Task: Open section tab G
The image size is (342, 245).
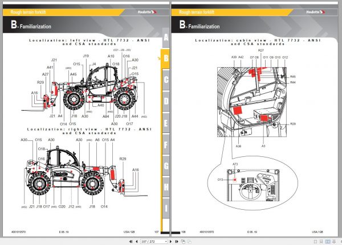Action: 166,166
